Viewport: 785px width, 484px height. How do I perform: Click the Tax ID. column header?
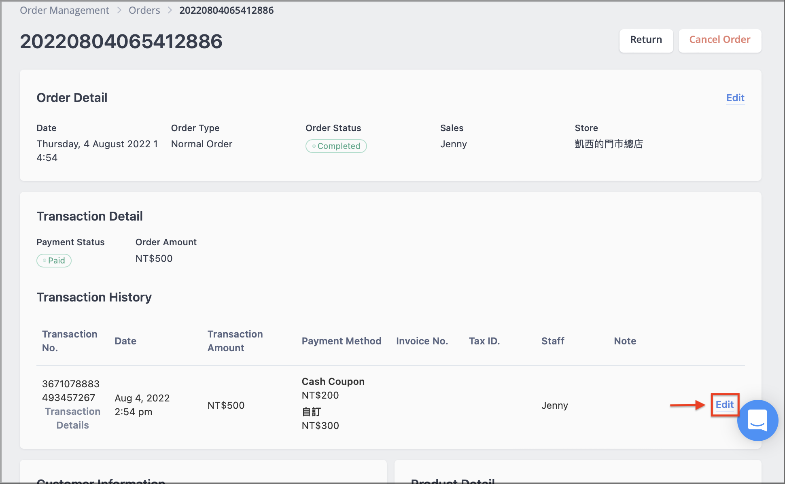pyautogui.click(x=484, y=341)
